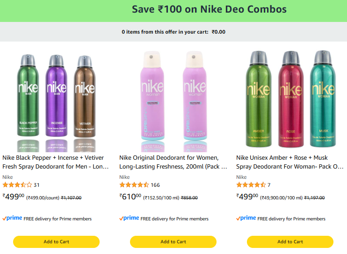The height and width of the screenshot is (254, 347).
Task: Add Nike Original Women pack to cart
Action: 173,242
